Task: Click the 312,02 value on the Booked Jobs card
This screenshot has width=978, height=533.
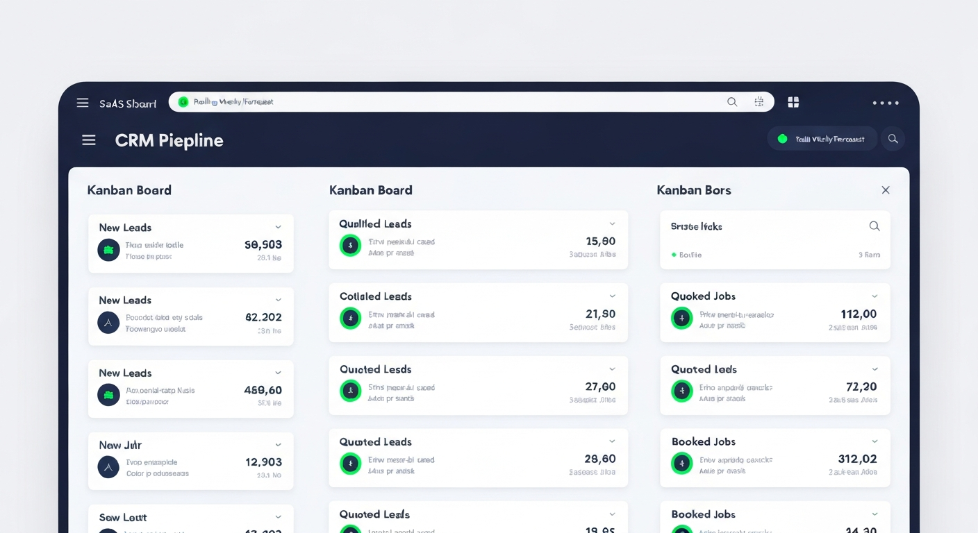Action: pyautogui.click(x=858, y=459)
